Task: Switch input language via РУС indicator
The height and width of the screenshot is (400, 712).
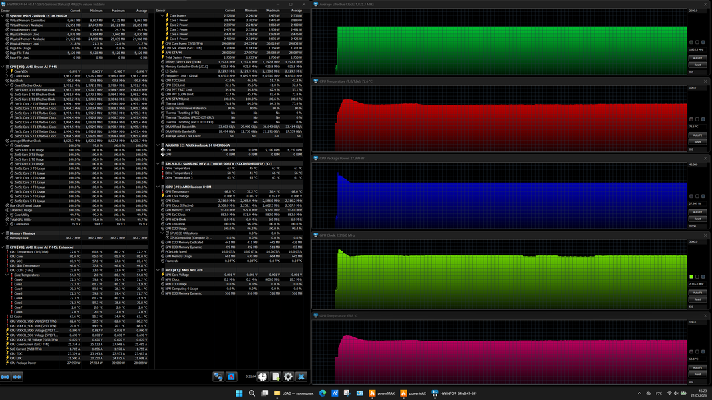Action: pos(659,393)
